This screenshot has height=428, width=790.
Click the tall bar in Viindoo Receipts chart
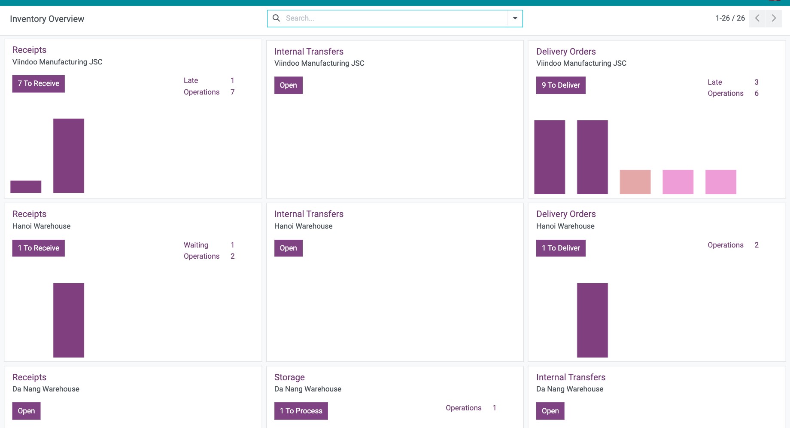coord(69,156)
